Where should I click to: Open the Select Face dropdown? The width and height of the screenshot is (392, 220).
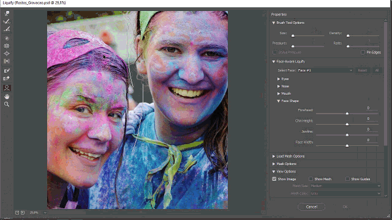325,70
